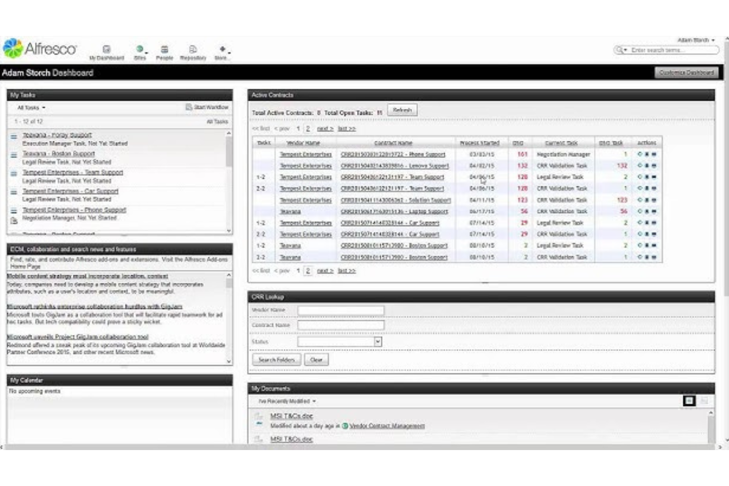Open the Solution Support contract link
Image resolution: width=729 pixels, height=486 pixels.
396,200
